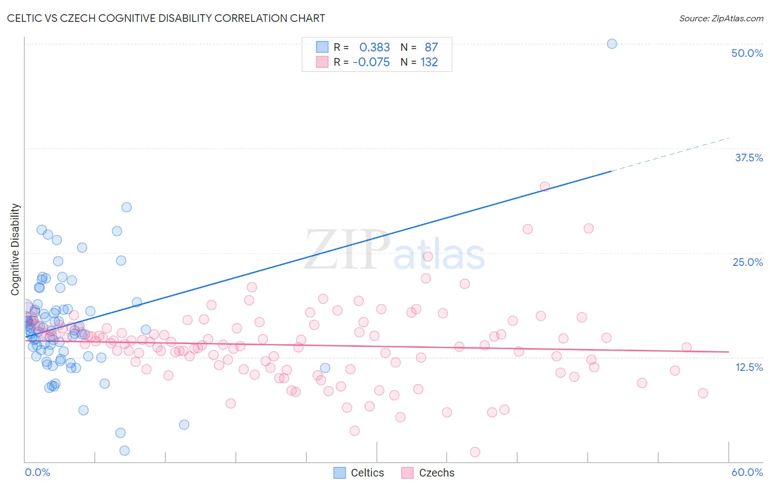Click the 60.0% x-axis label
Viewport: 770px width, 488px height.
pyautogui.click(x=747, y=472)
